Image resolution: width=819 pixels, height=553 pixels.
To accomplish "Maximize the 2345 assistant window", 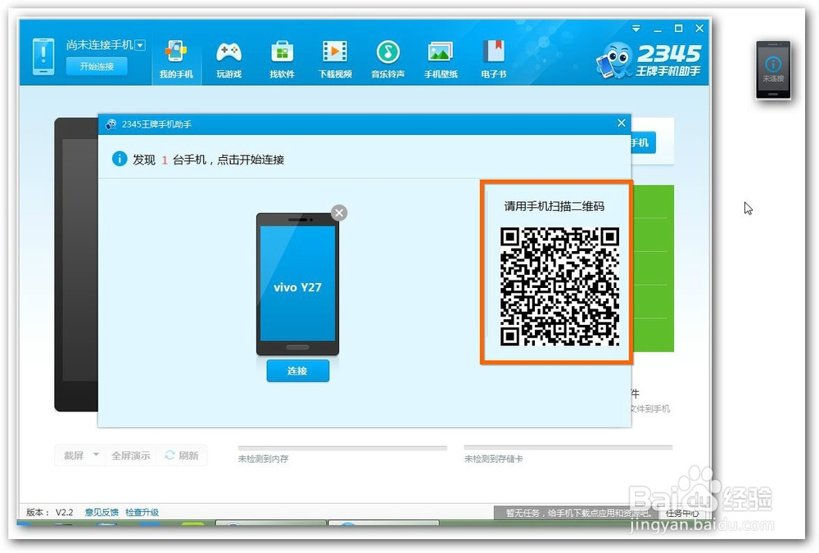I will [678, 28].
